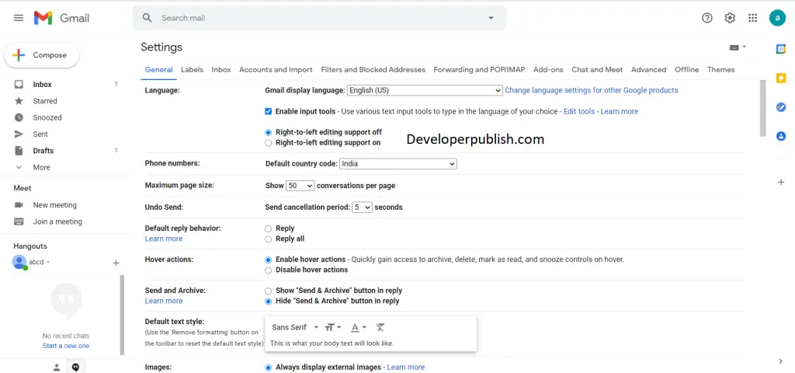Open the Google Keep side panel icon

(781, 78)
